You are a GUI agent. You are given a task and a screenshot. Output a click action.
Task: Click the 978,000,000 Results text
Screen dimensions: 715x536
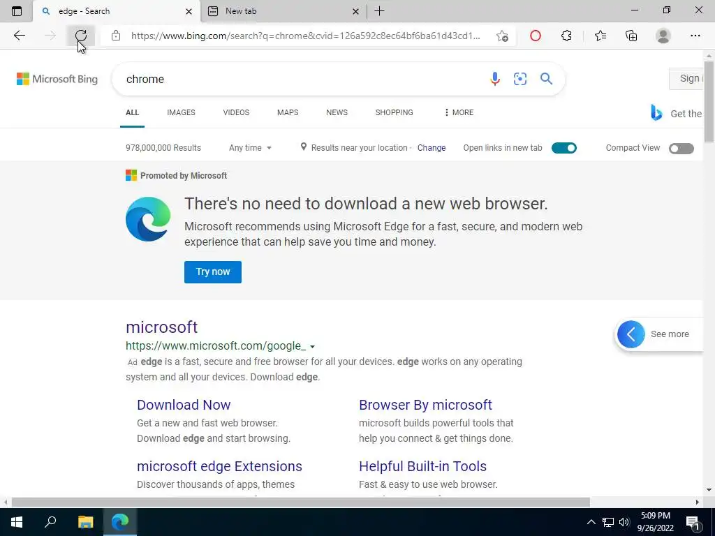(x=163, y=148)
